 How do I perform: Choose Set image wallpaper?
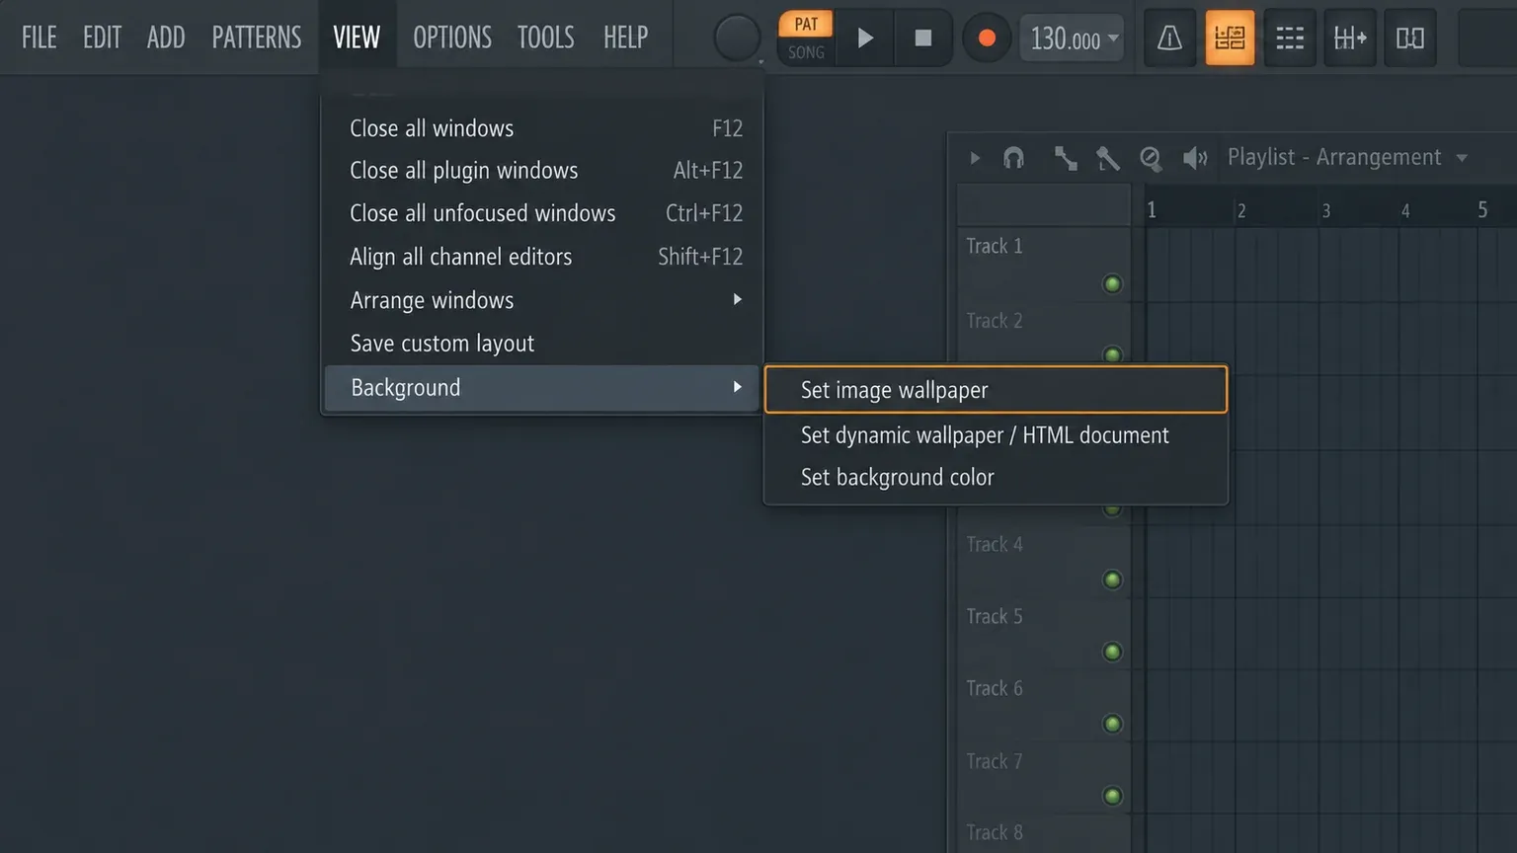(996, 390)
